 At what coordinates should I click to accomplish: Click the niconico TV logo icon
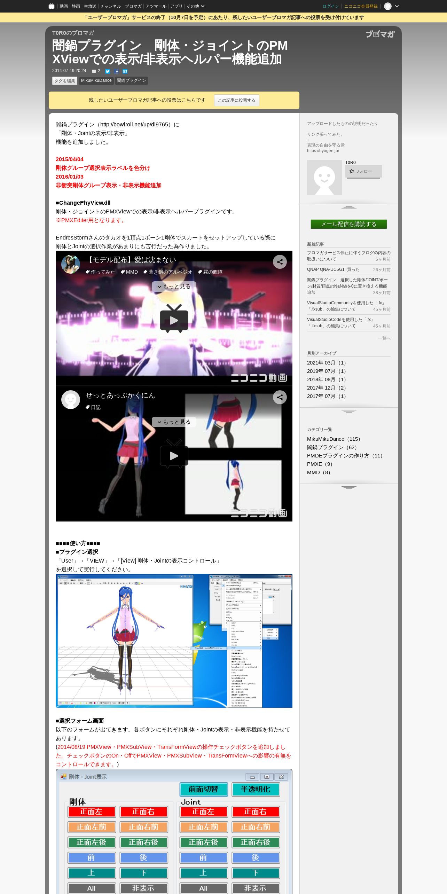(x=52, y=6)
